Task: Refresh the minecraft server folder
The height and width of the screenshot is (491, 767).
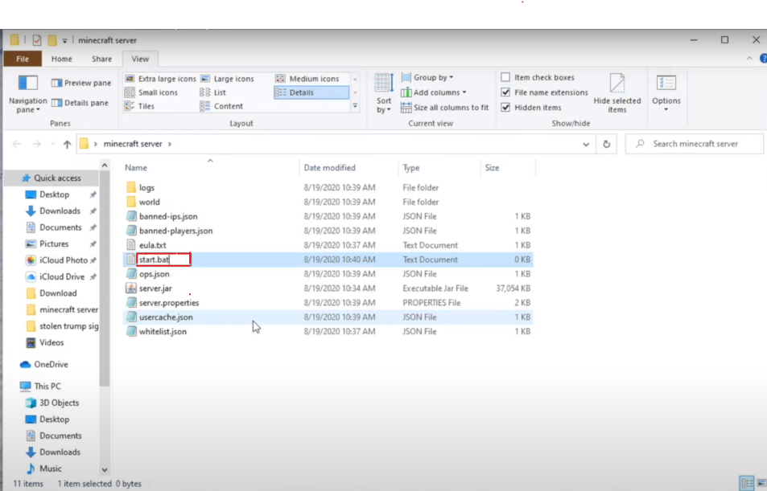Action: click(607, 144)
